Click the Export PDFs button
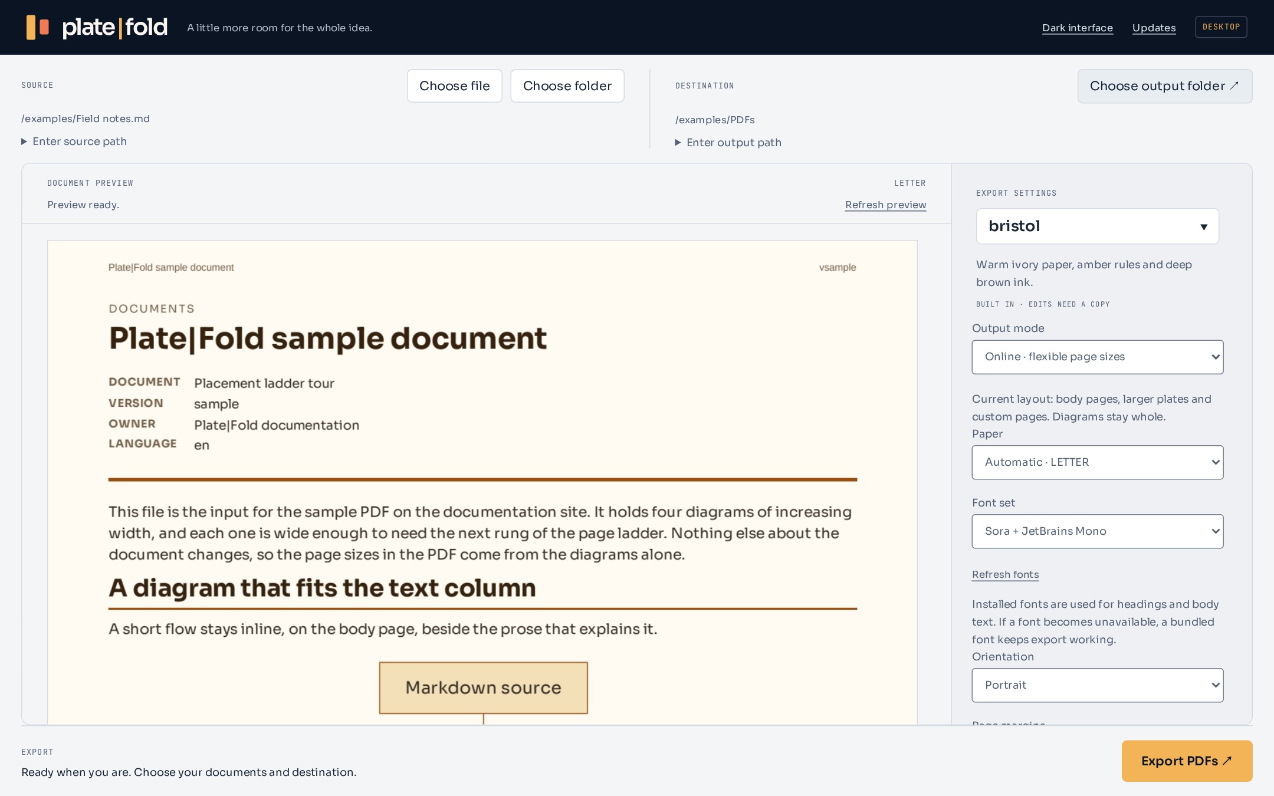Screen dimensions: 1274x796 pos(1187,761)
